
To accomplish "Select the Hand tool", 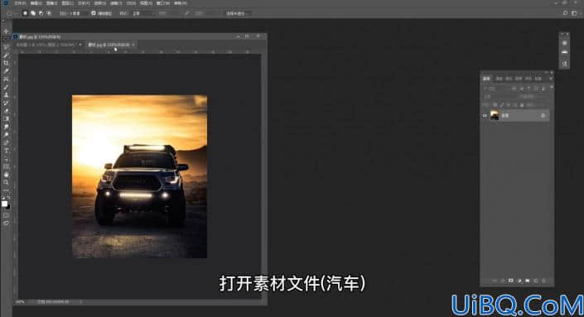I will coord(6,175).
